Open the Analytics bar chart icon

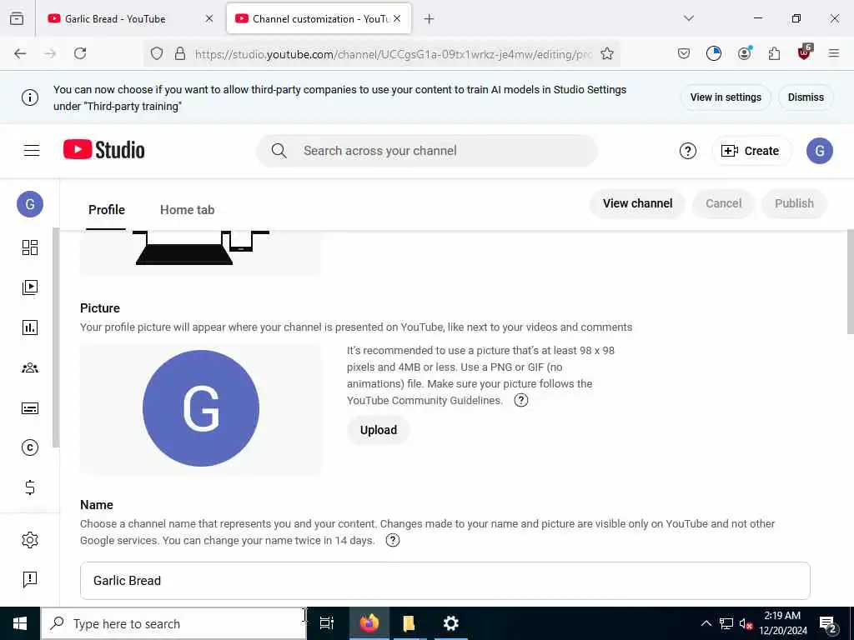pyautogui.click(x=30, y=327)
